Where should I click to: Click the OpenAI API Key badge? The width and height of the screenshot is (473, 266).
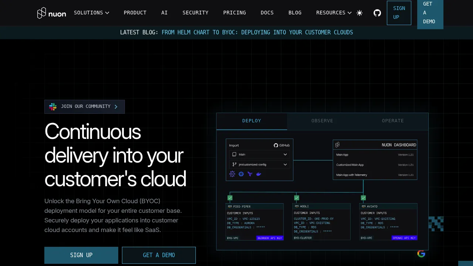(x=404, y=238)
